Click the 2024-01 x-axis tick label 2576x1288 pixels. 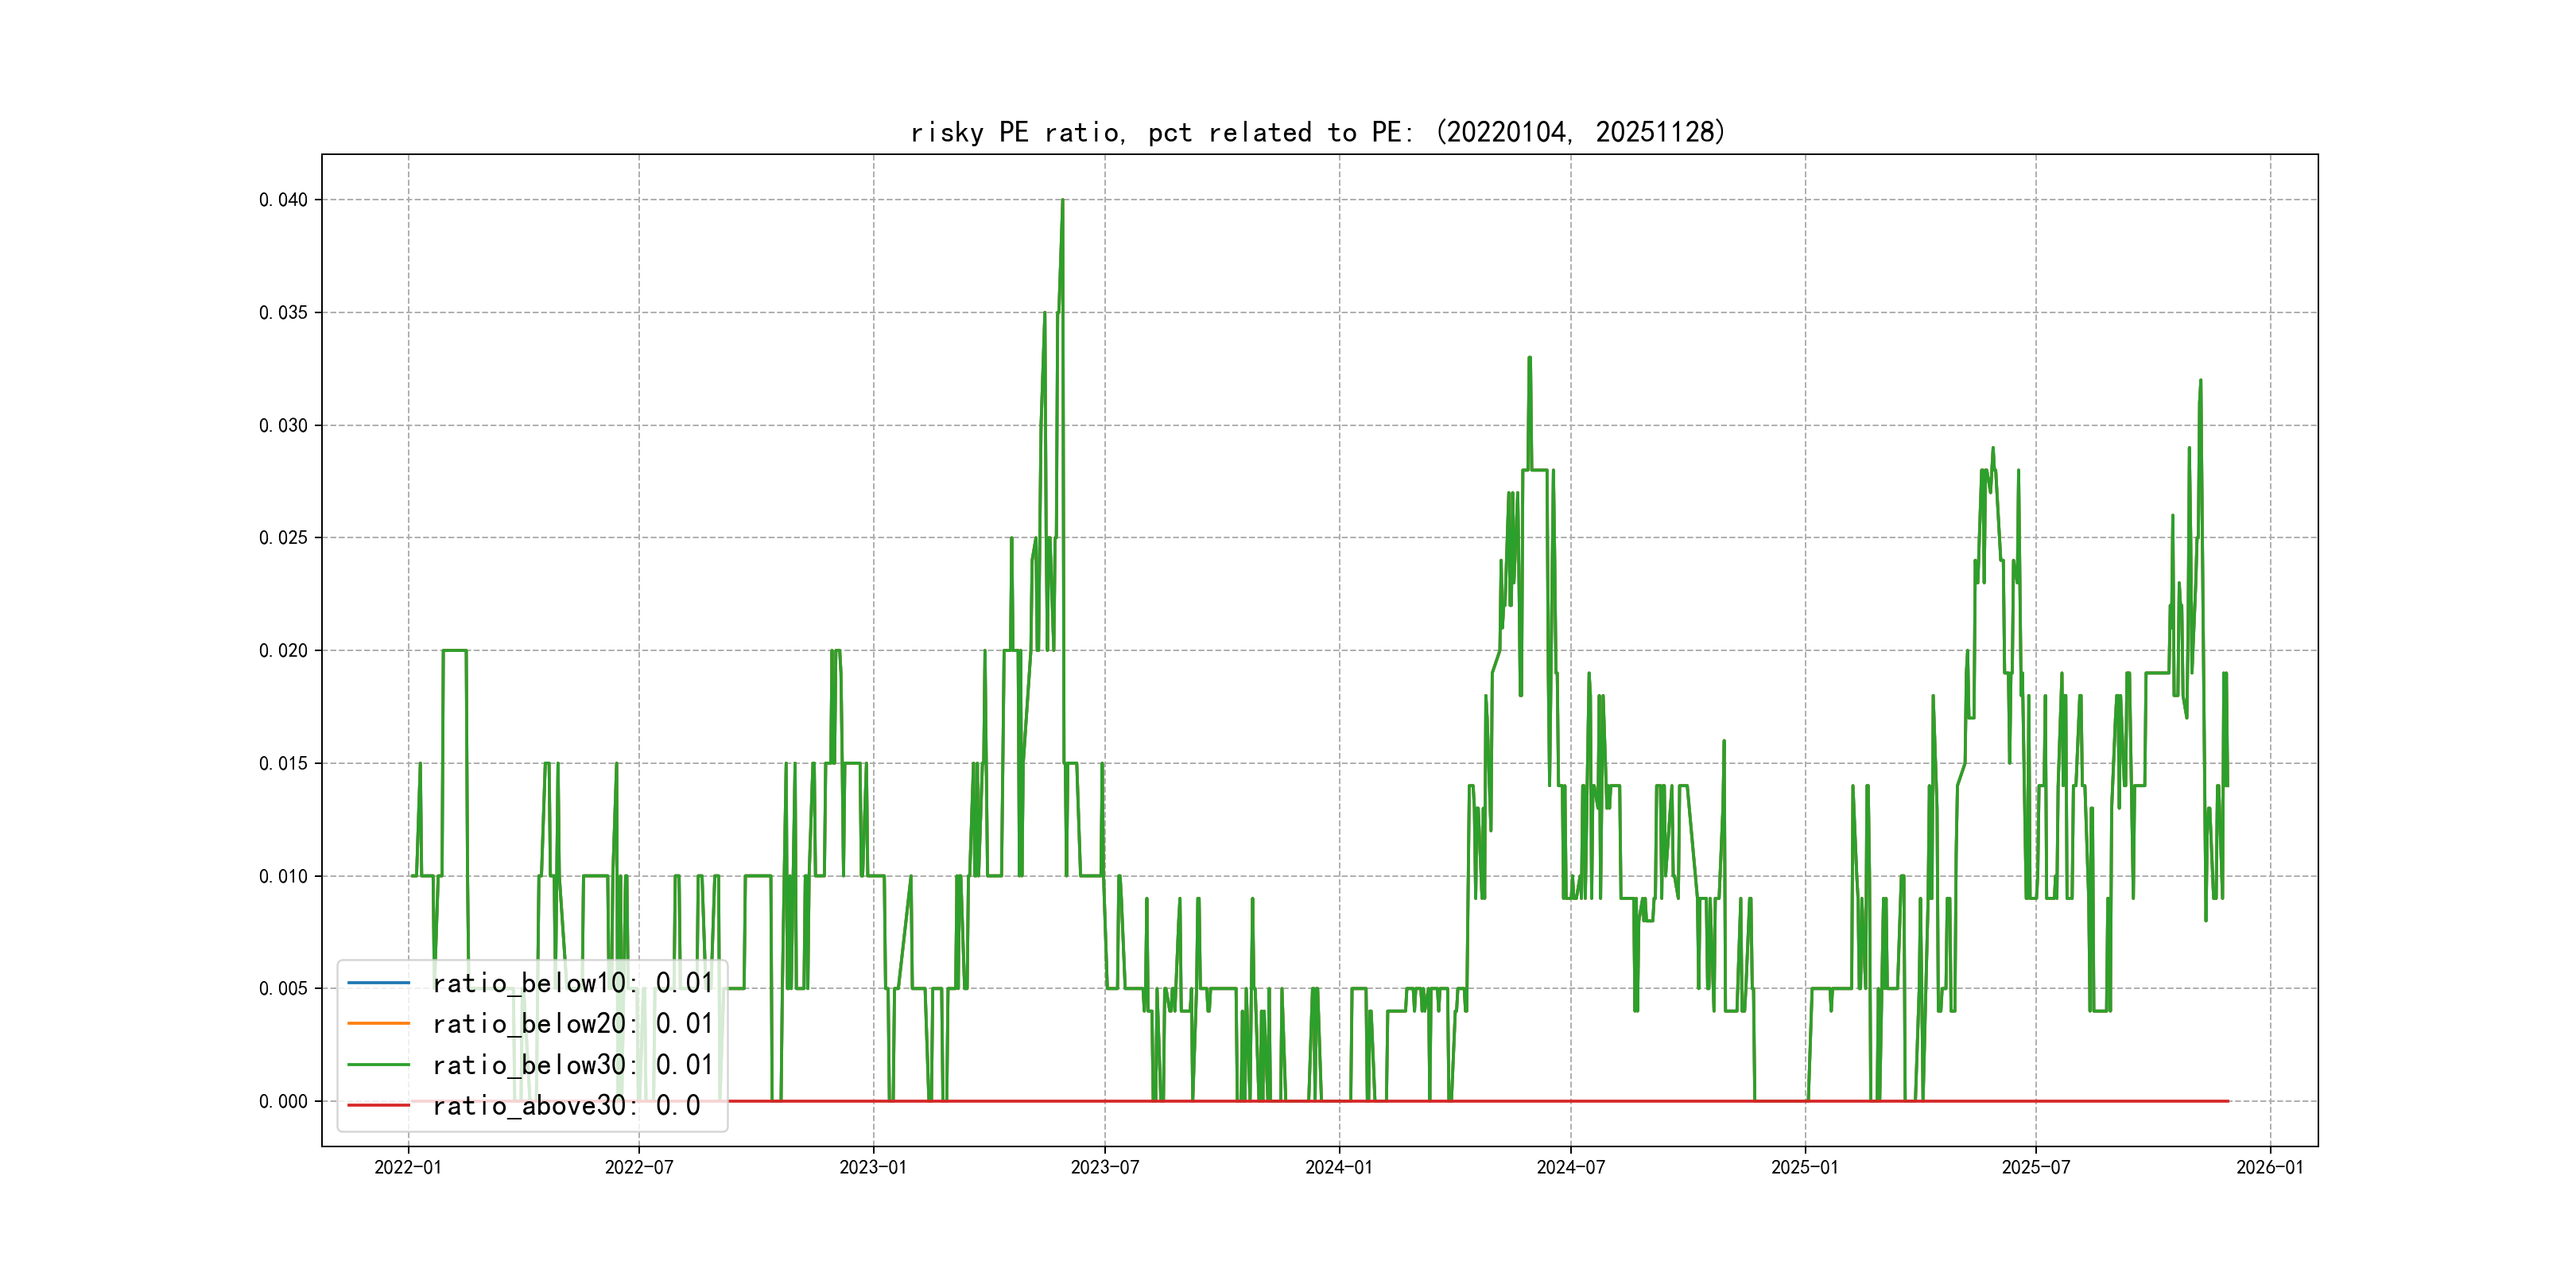1339,1167
